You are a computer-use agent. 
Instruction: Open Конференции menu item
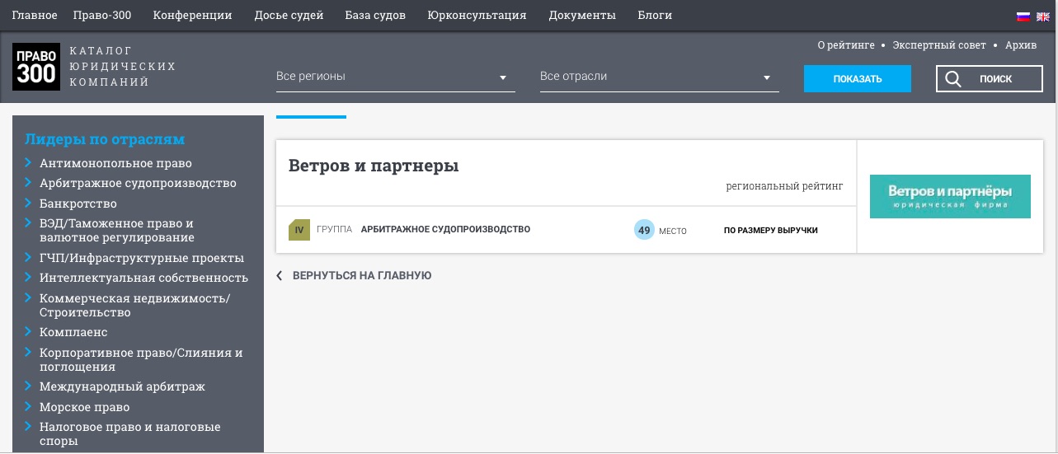click(193, 15)
